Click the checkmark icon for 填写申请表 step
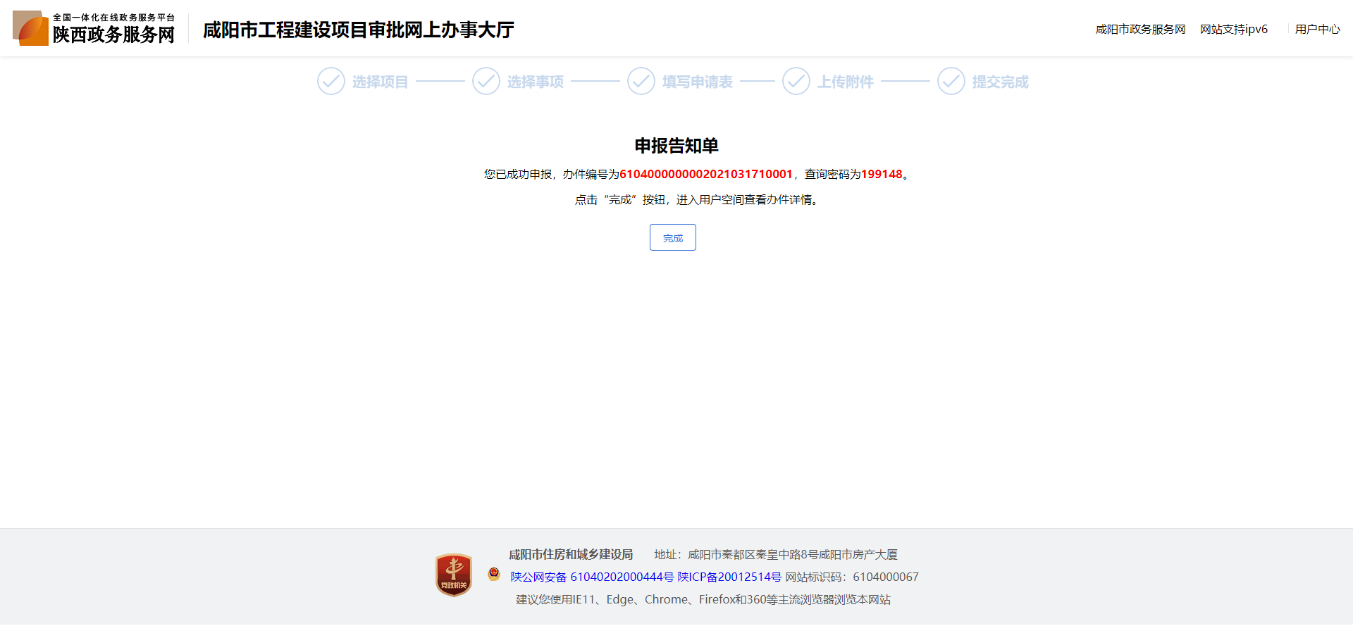 click(641, 82)
